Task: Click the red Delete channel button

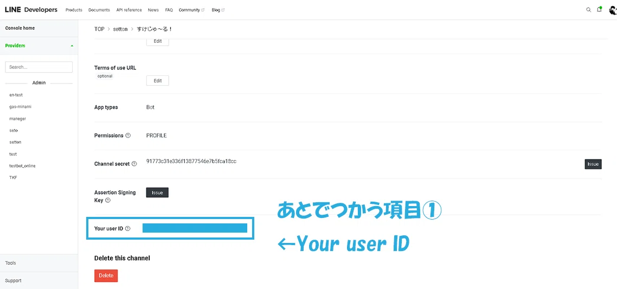Action: [x=106, y=275]
